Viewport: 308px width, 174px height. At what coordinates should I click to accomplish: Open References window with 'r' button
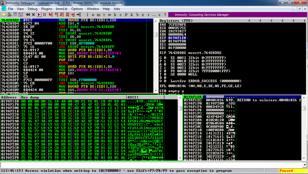[148, 15]
